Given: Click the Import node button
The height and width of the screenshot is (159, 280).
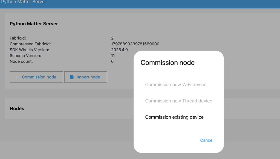Looking at the screenshot, I should pos(86,77).
